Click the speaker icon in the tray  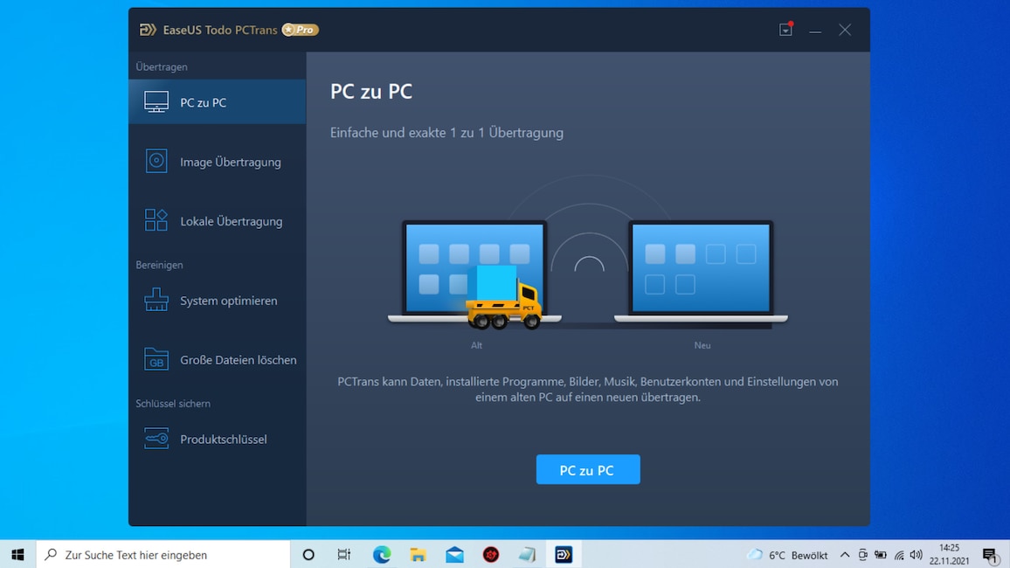click(x=916, y=554)
